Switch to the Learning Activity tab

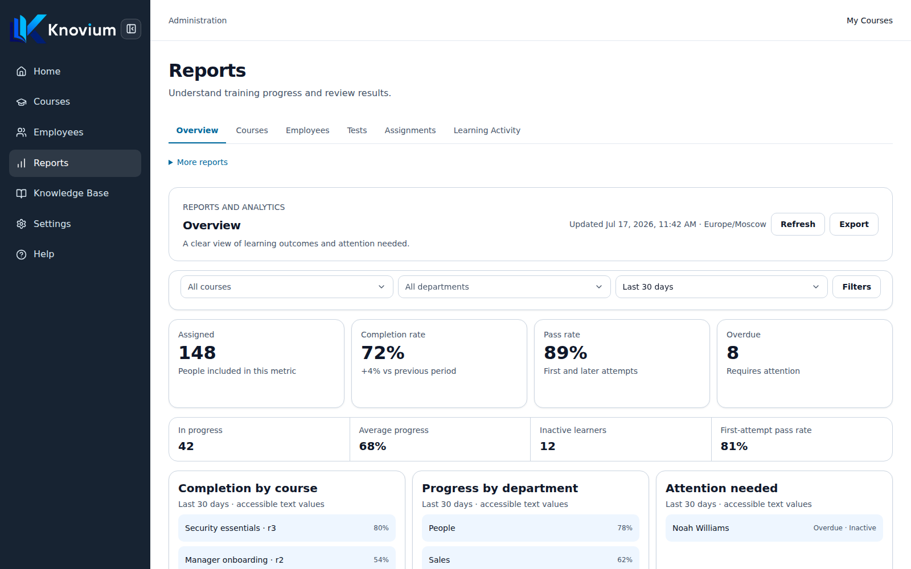487,130
